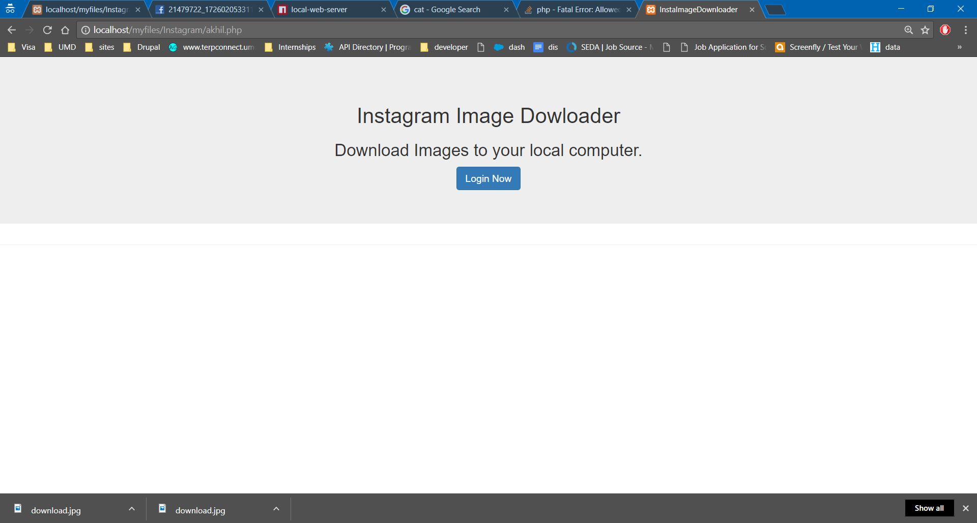This screenshot has height=523, width=977.
Task: Close the Facebook 21479722 tab
Action: point(261,10)
